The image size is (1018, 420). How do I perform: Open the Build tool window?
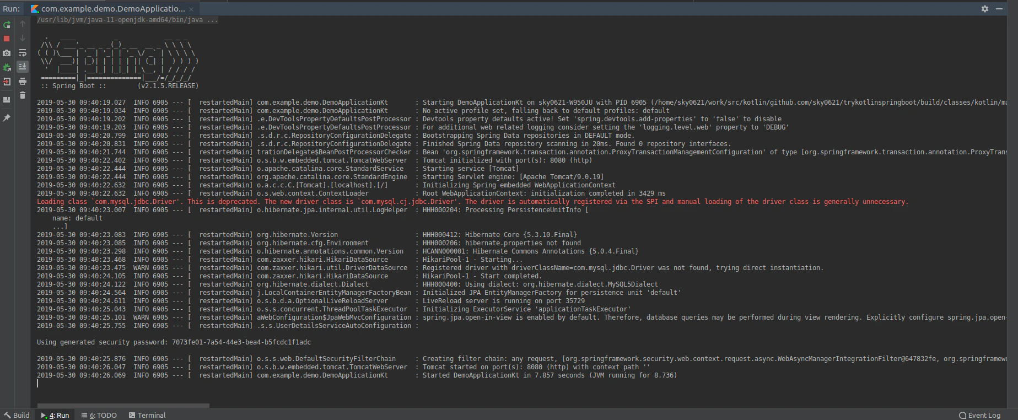[x=17, y=415]
